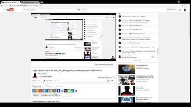The width and height of the screenshot is (191, 107).
Task: Open the VERSUS FRESH BLOOD 3 thumbnail
Action: [127, 80]
